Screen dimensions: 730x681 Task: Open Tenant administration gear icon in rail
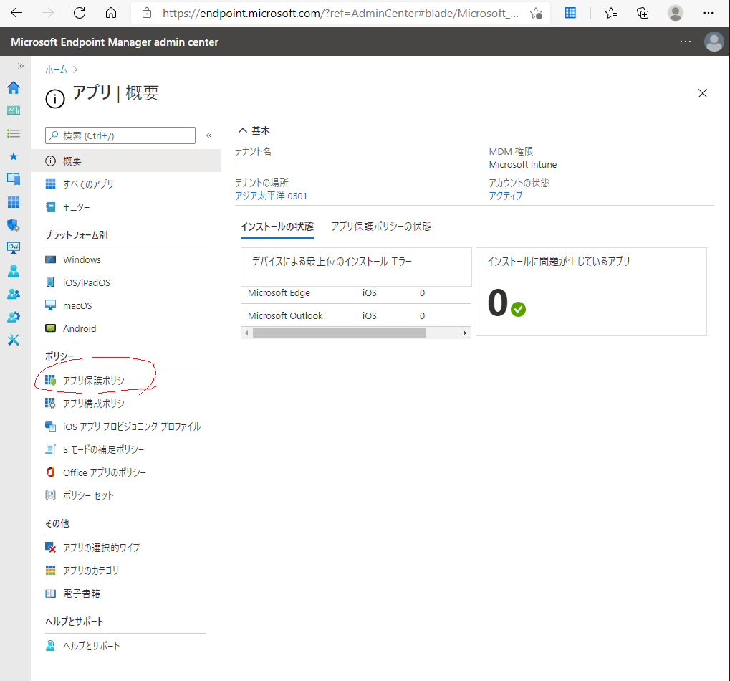click(14, 317)
